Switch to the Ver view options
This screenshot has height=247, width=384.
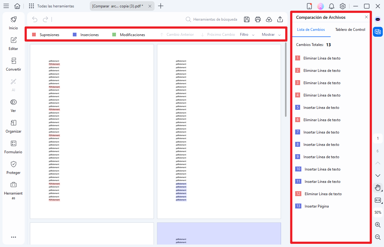click(13, 105)
